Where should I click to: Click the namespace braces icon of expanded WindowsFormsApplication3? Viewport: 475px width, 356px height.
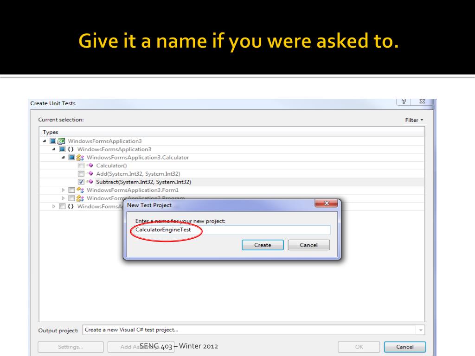tap(71, 149)
